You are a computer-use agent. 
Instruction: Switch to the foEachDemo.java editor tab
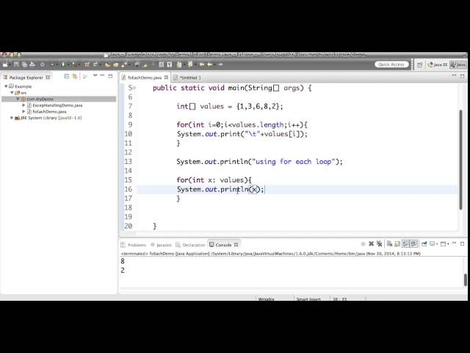[x=145, y=78]
